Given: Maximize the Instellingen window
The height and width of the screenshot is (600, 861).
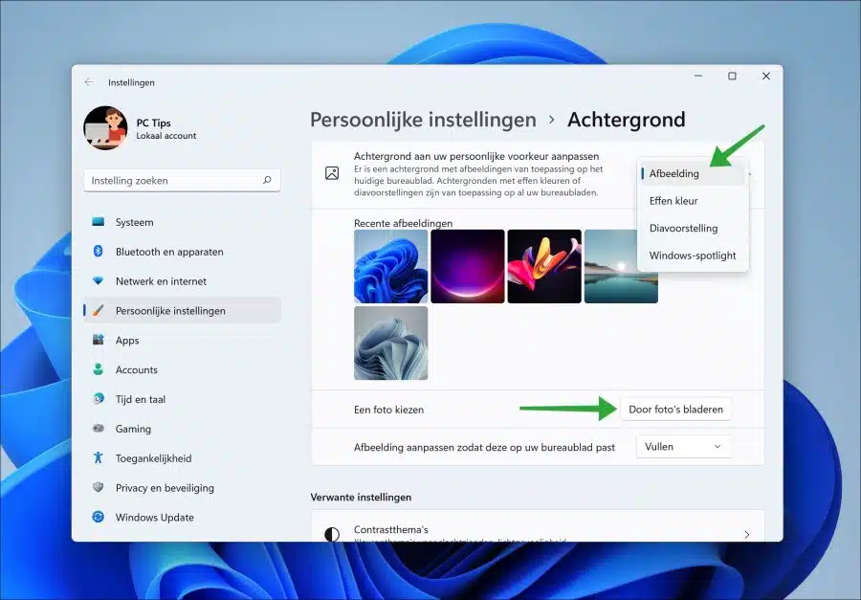Looking at the screenshot, I should pyautogui.click(x=732, y=77).
